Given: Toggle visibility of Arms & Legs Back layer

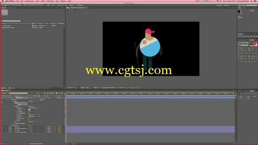Looking at the screenshot, I should click(2, 132).
